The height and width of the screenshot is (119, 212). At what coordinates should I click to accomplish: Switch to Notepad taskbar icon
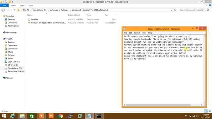(x=89, y=116)
